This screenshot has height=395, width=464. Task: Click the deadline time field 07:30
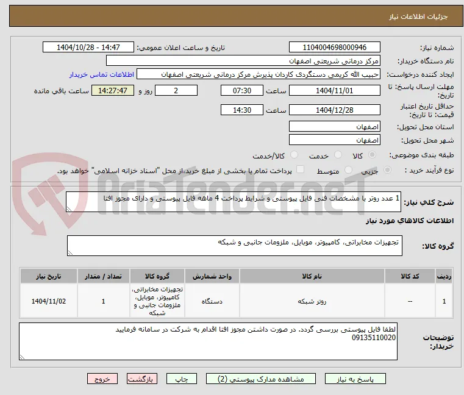tap(242, 91)
